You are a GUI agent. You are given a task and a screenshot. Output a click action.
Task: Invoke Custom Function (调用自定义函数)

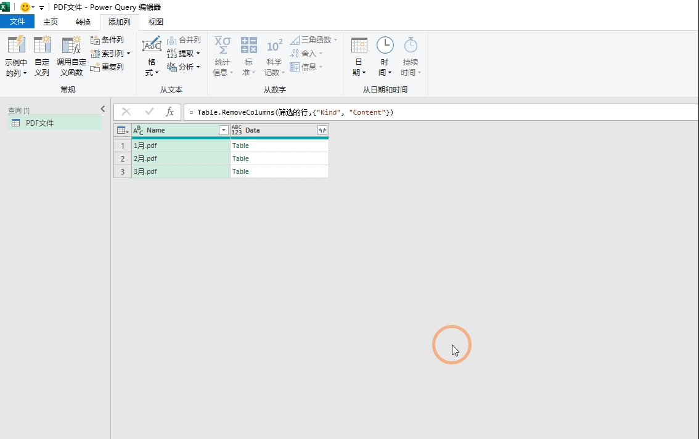tap(72, 56)
